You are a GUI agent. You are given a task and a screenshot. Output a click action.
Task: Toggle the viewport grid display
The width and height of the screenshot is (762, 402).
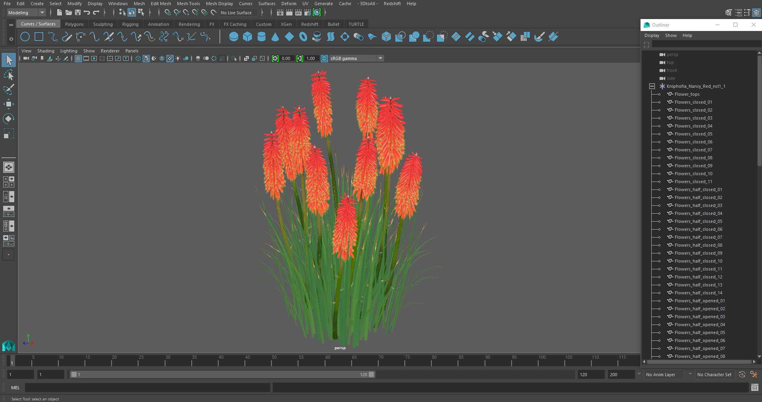78,58
